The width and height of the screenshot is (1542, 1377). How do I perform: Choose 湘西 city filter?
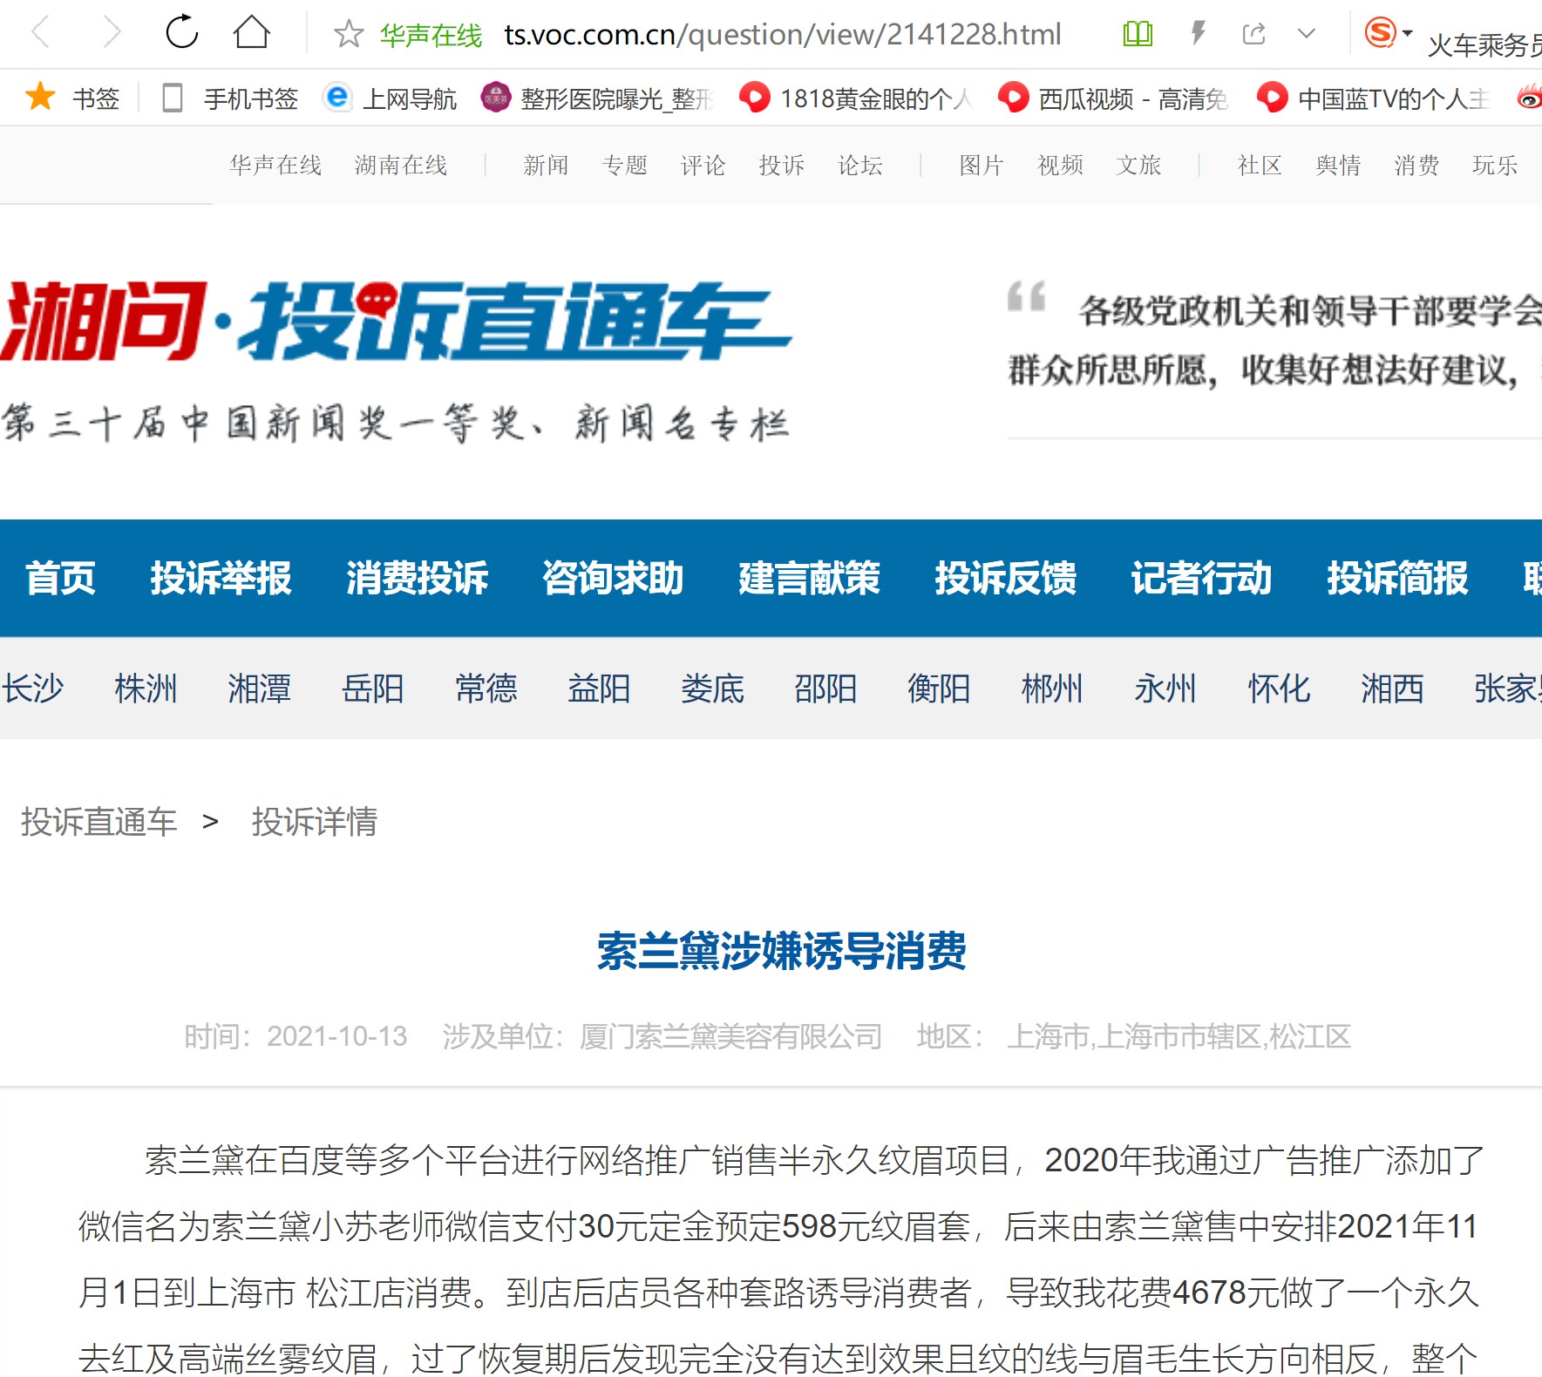pos(1392,688)
